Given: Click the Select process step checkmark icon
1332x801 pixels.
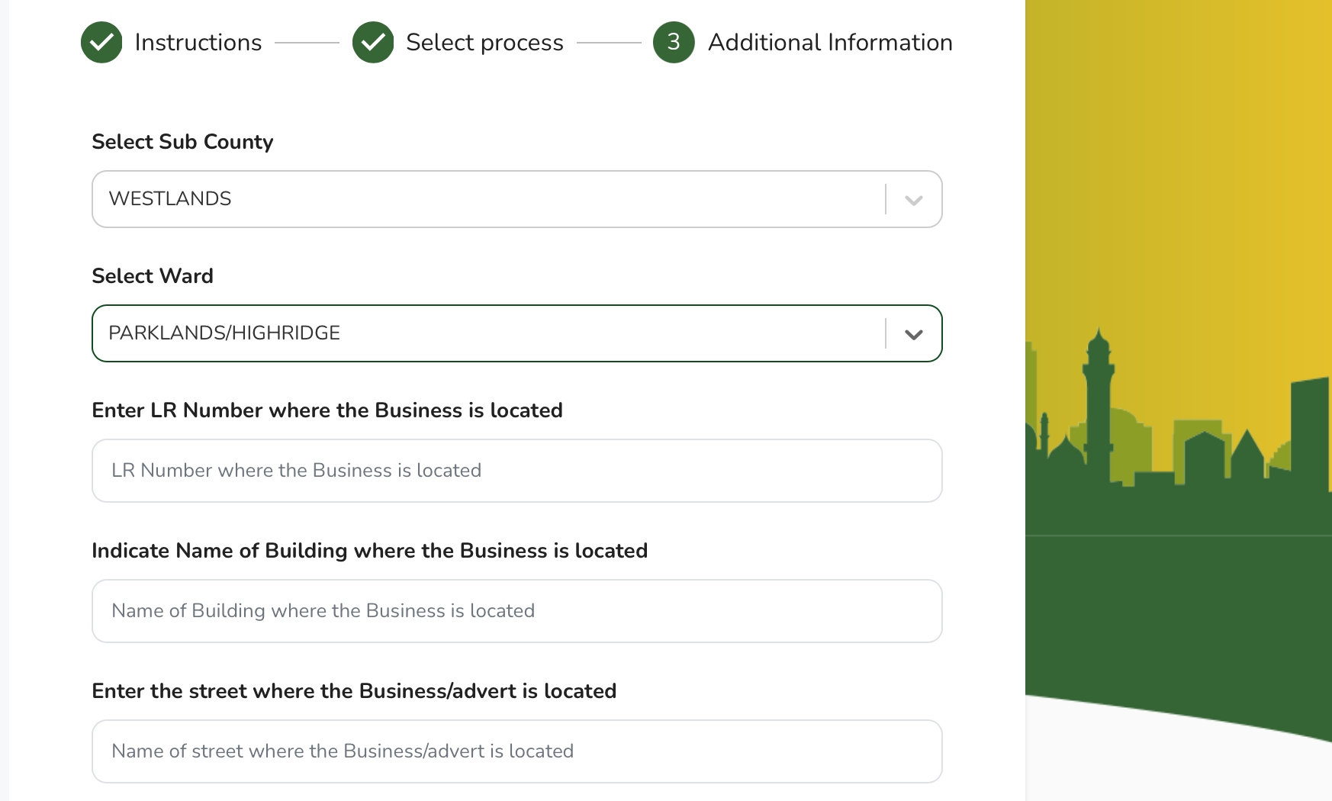Looking at the screenshot, I should 373,42.
